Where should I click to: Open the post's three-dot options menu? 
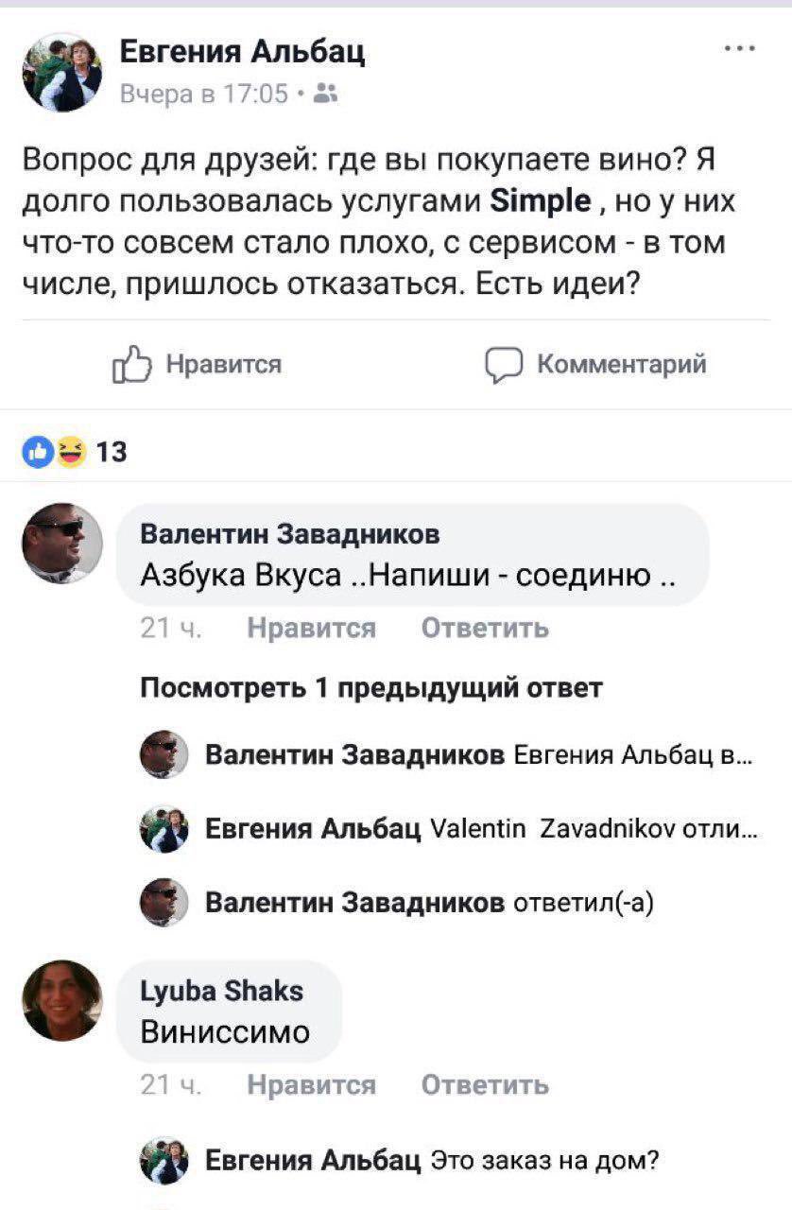(x=738, y=47)
